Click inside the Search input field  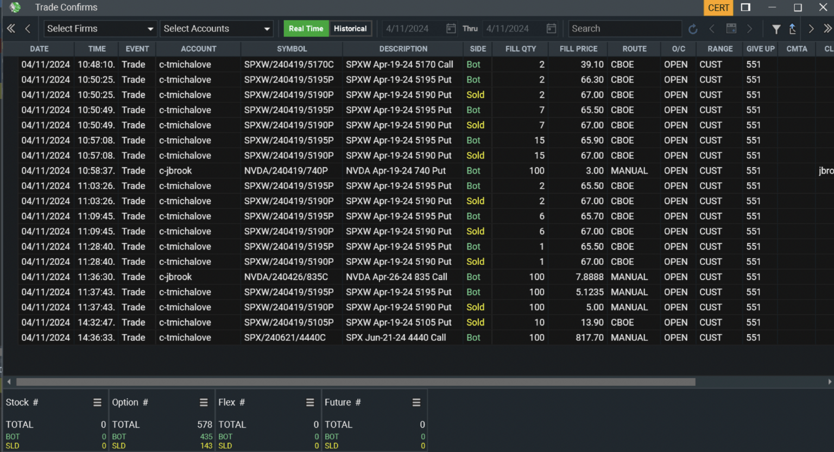[x=624, y=28]
